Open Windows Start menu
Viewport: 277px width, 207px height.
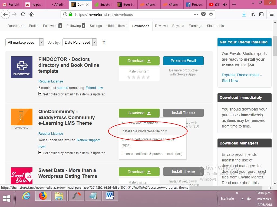[x=7, y=199]
